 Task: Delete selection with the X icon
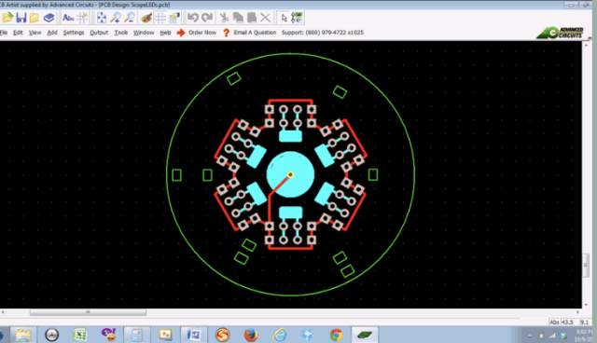(265, 18)
